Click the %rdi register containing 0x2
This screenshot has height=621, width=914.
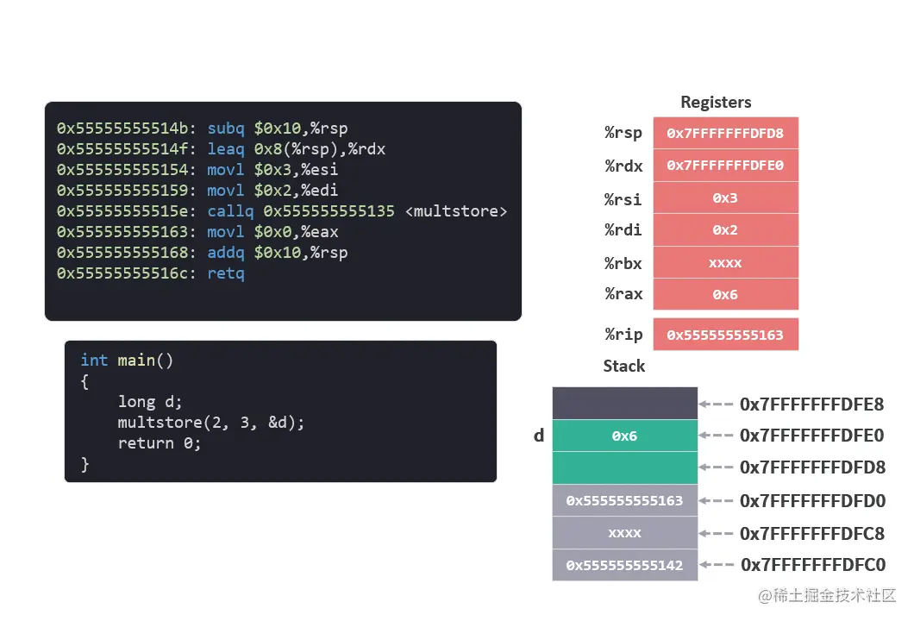726,229
